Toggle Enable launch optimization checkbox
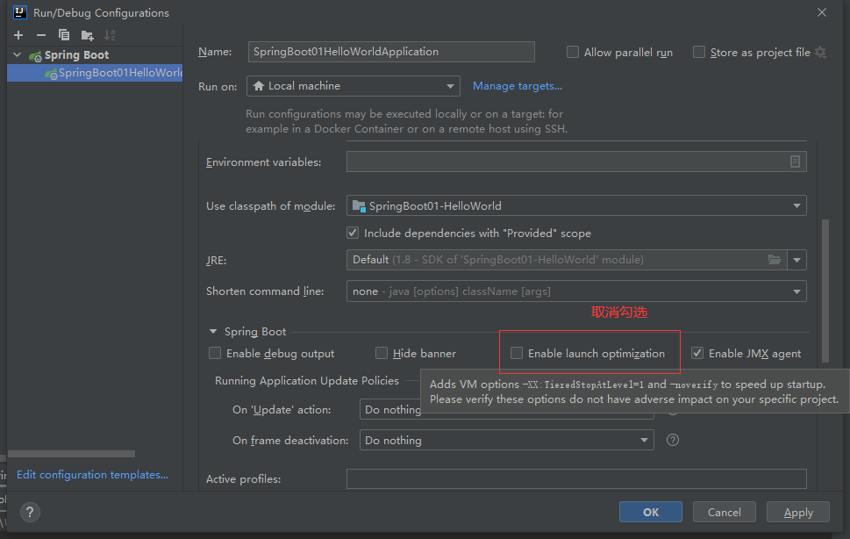This screenshot has height=539, width=850. 517,353
